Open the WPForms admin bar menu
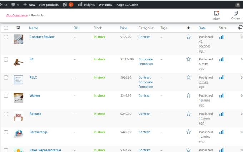The image size is (243, 152). tap(105, 5)
